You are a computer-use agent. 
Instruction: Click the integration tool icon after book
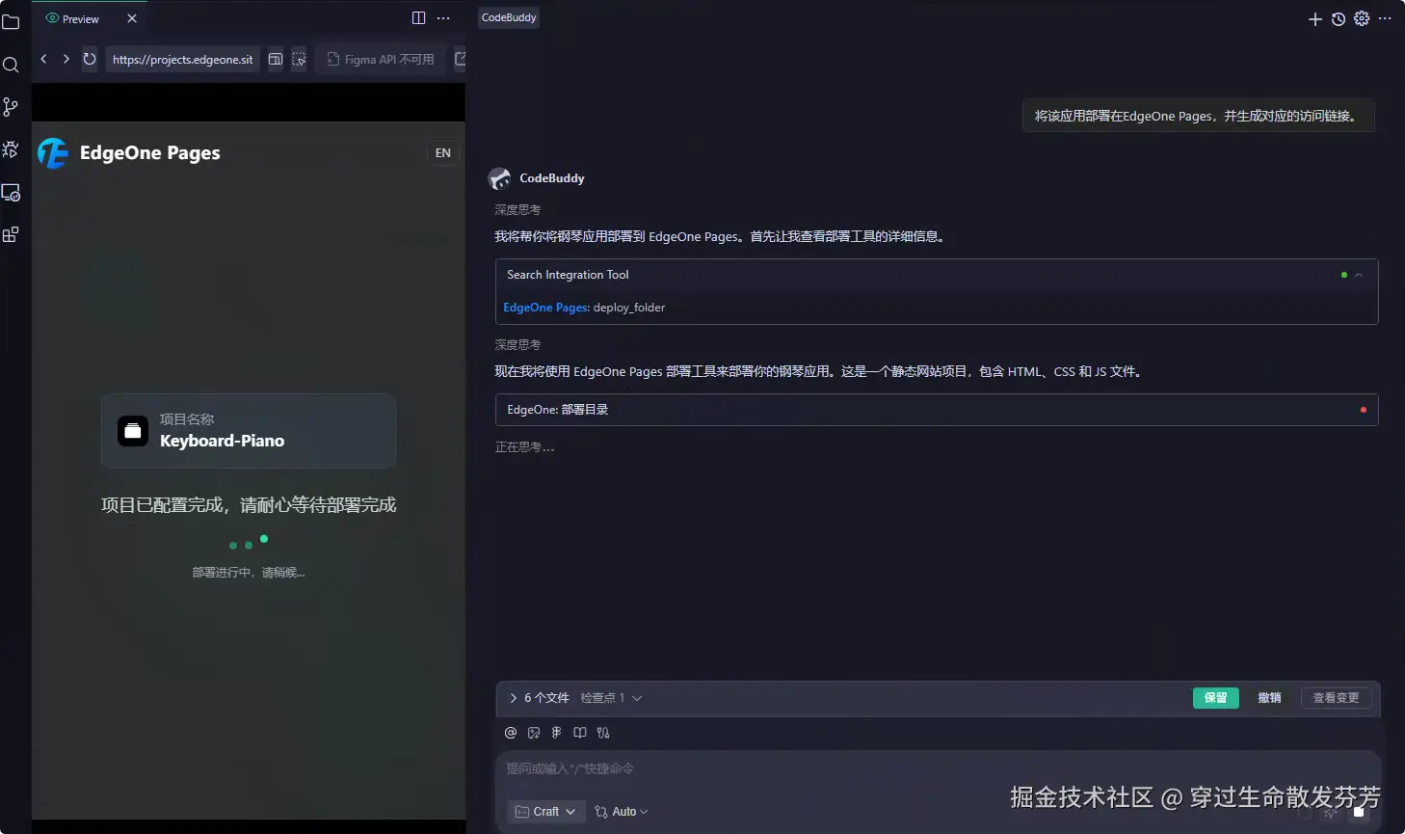pyautogui.click(x=603, y=733)
